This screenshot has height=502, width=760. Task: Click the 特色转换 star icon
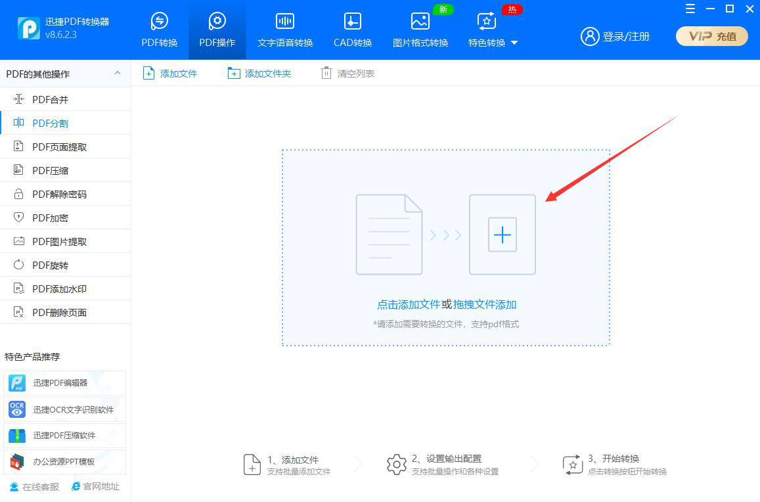pyautogui.click(x=487, y=21)
